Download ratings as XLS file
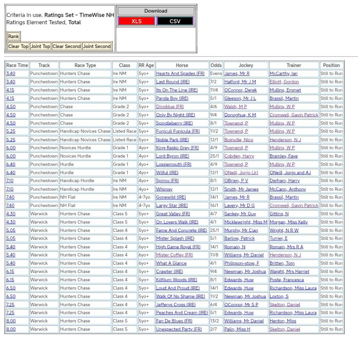Image resolution: width=358 pixels, height=340 pixels. coord(136,21)
